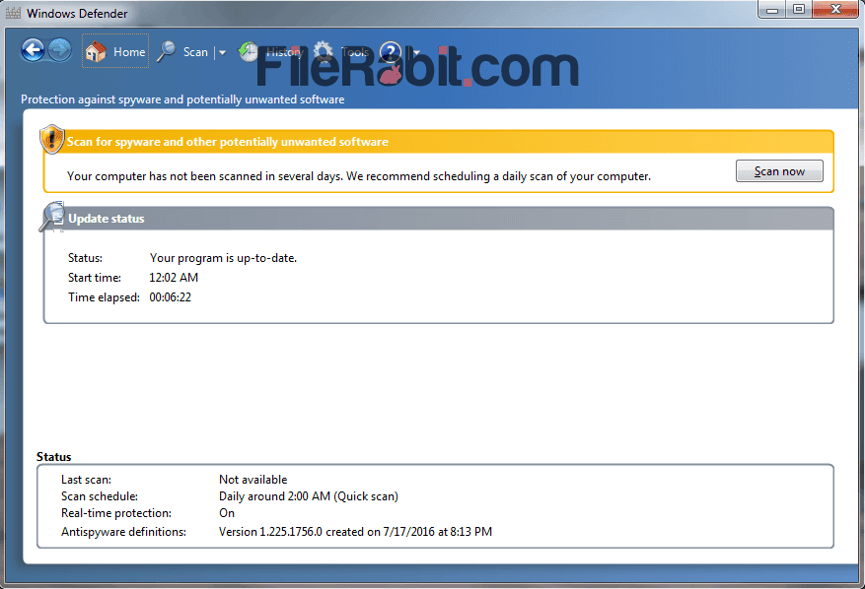This screenshot has height=589, width=865.
Task: Click the 'Last scan:' label
Action: point(86,480)
